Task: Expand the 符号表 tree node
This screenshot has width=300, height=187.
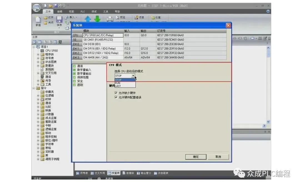Action: point(38,58)
